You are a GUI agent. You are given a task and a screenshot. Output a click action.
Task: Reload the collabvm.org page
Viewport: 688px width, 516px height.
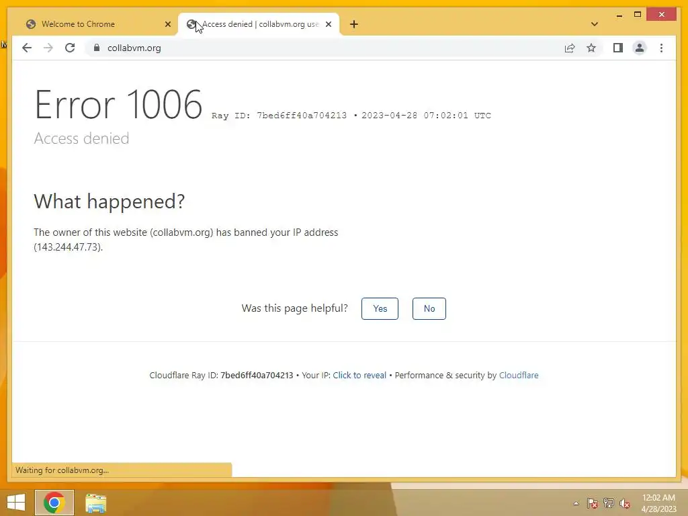point(70,48)
